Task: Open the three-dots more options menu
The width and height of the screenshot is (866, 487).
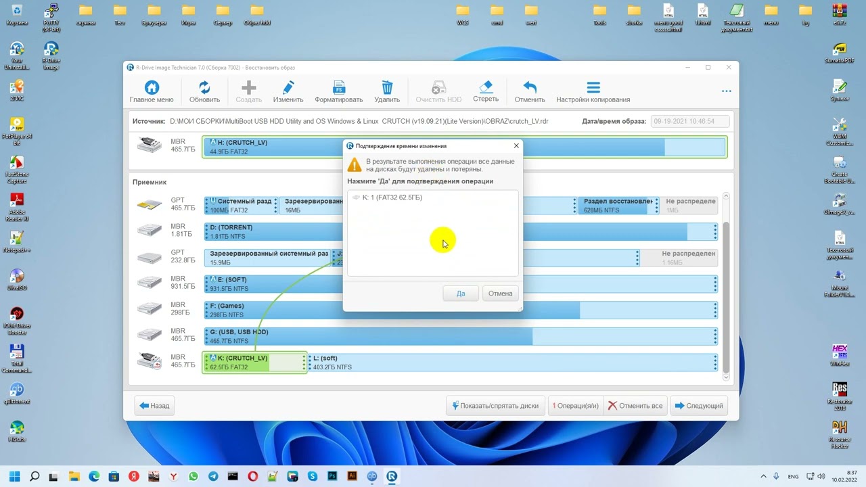Action: (727, 91)
